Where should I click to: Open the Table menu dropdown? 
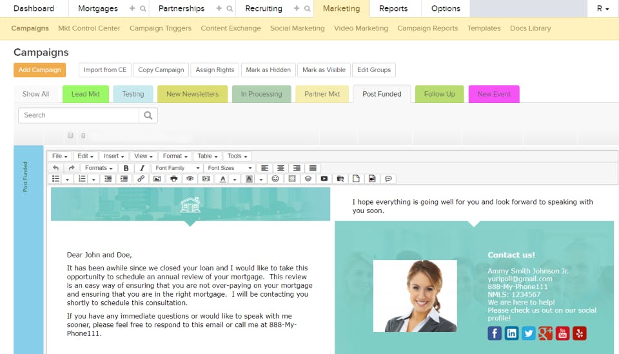pos(208,156)
